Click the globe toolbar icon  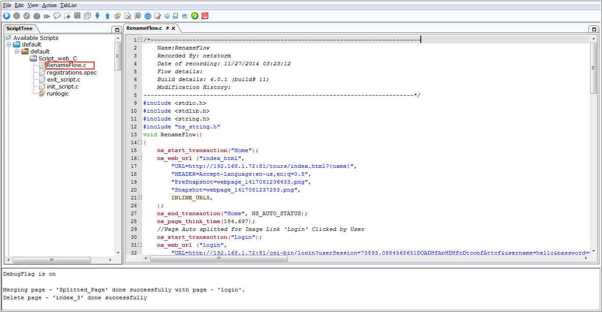click(x=167, y=16)
